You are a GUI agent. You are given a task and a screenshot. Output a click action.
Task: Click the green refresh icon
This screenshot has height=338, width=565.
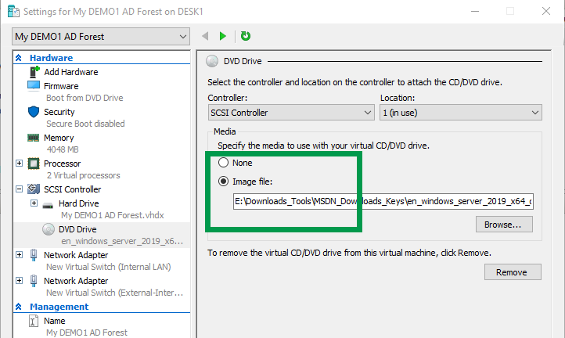click(246, 36)
